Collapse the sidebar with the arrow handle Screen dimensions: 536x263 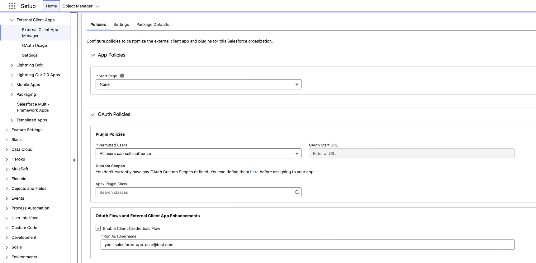pos(74,160)
